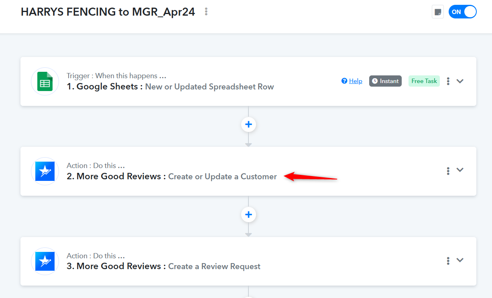Click '3. More Good Reviews' step title
This screenshot has width=492, height=298.
(116, 266)
